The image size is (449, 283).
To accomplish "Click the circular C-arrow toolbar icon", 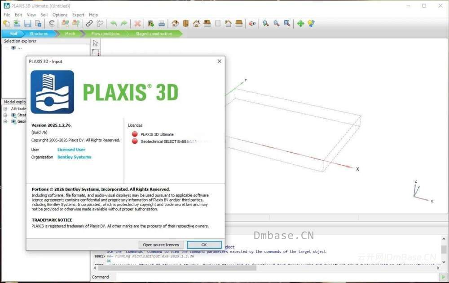I will [52, 23].
